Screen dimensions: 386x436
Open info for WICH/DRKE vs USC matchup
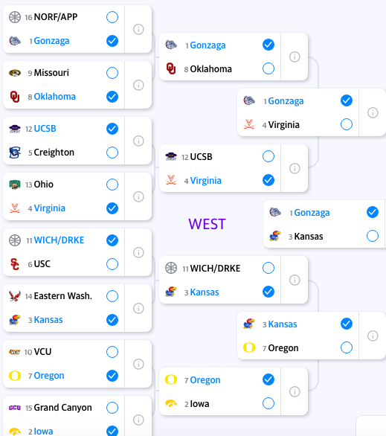point(138,252)
